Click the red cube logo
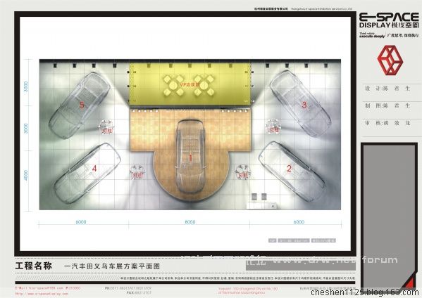Viewport: 422px width, 298px height. (390, 60)
